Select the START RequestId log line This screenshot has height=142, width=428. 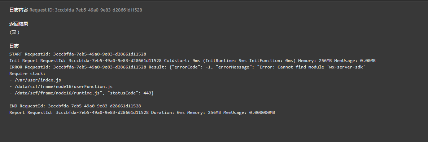click(78, 54)
